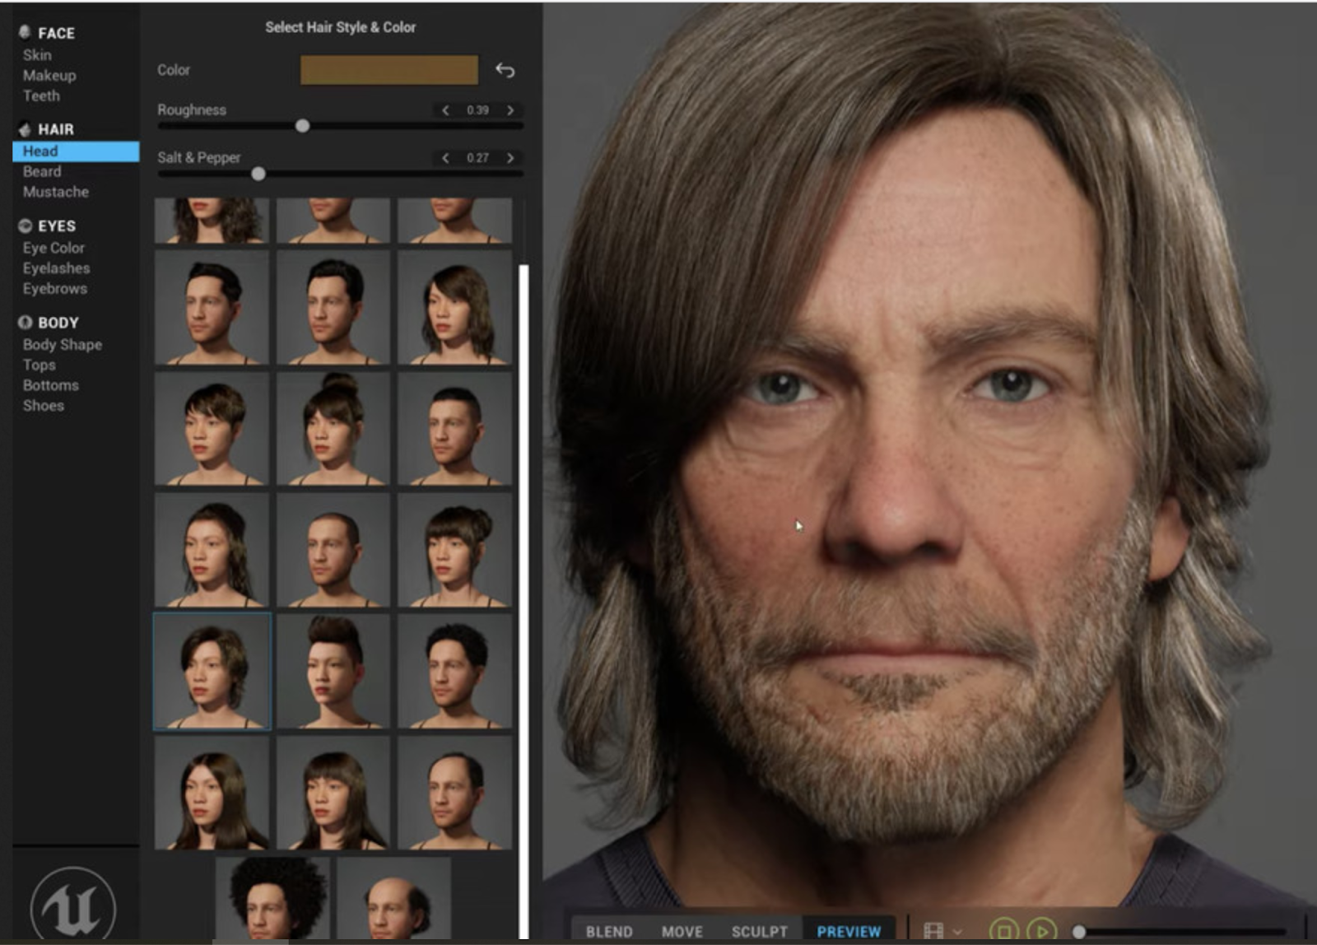Open the Mustache settings
This screenshot has width=1317, height=945.
pos(56,192)
